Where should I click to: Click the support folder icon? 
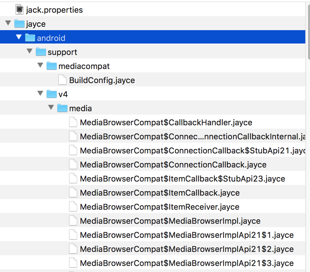coord(41,52)
